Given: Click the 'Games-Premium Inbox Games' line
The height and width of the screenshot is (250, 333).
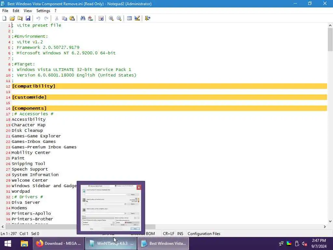Looking at the screenshot, I should tap(44, 147).
